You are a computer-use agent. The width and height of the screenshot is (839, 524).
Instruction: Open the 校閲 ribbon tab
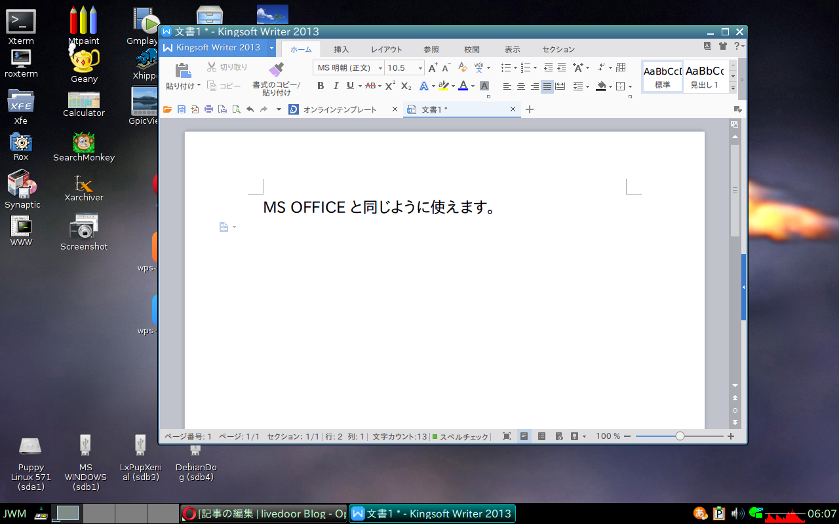tap(472, 49)
